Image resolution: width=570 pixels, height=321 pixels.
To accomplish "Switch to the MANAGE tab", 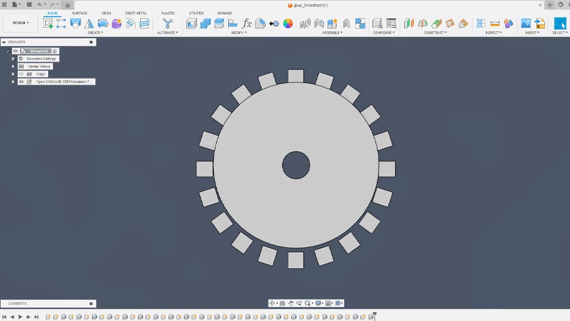I will [x=225, y=13].
